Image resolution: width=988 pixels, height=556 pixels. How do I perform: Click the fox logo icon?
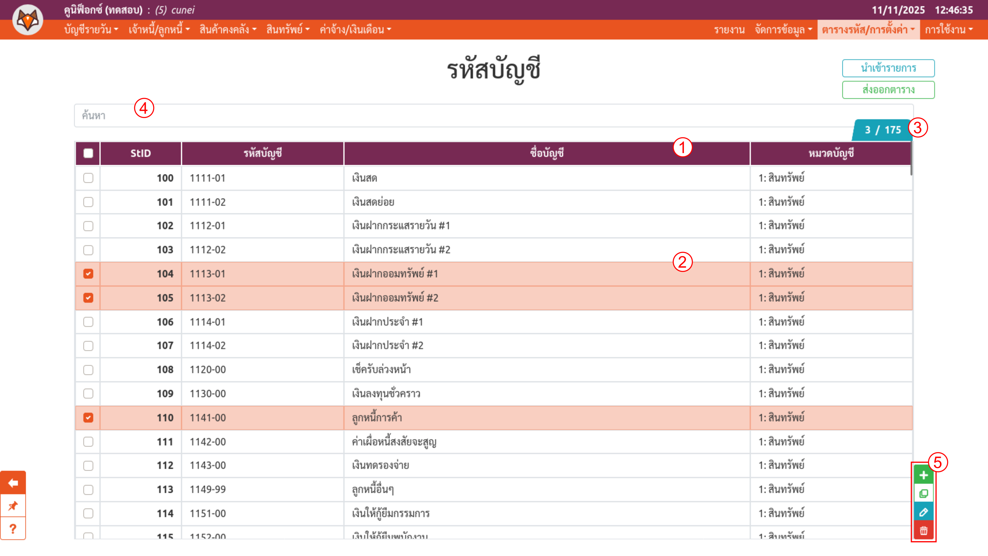pyautogui.click(x=28, y=20)
